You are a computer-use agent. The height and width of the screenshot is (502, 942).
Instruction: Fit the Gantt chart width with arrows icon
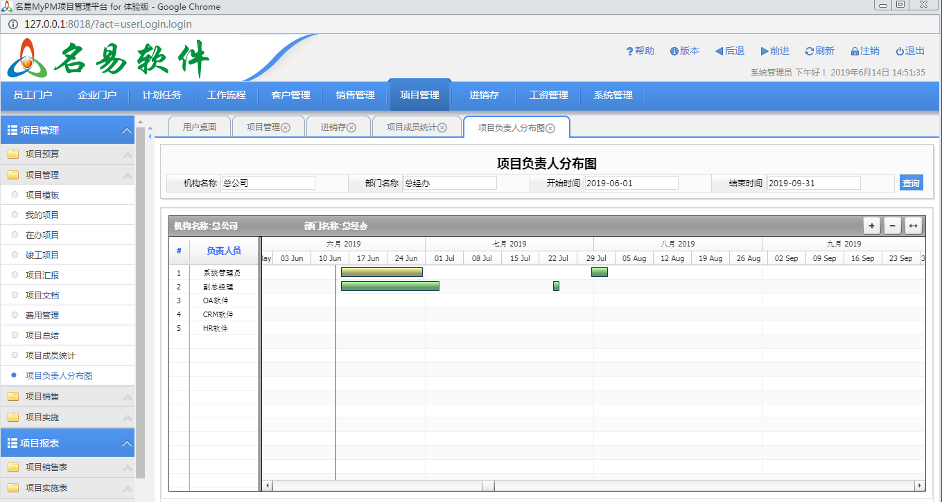[x=913, y=226]
